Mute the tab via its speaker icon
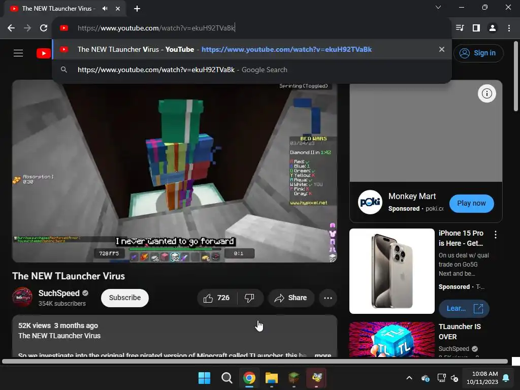Viewport: 520px width, 390px height. (x=105, y=8)
